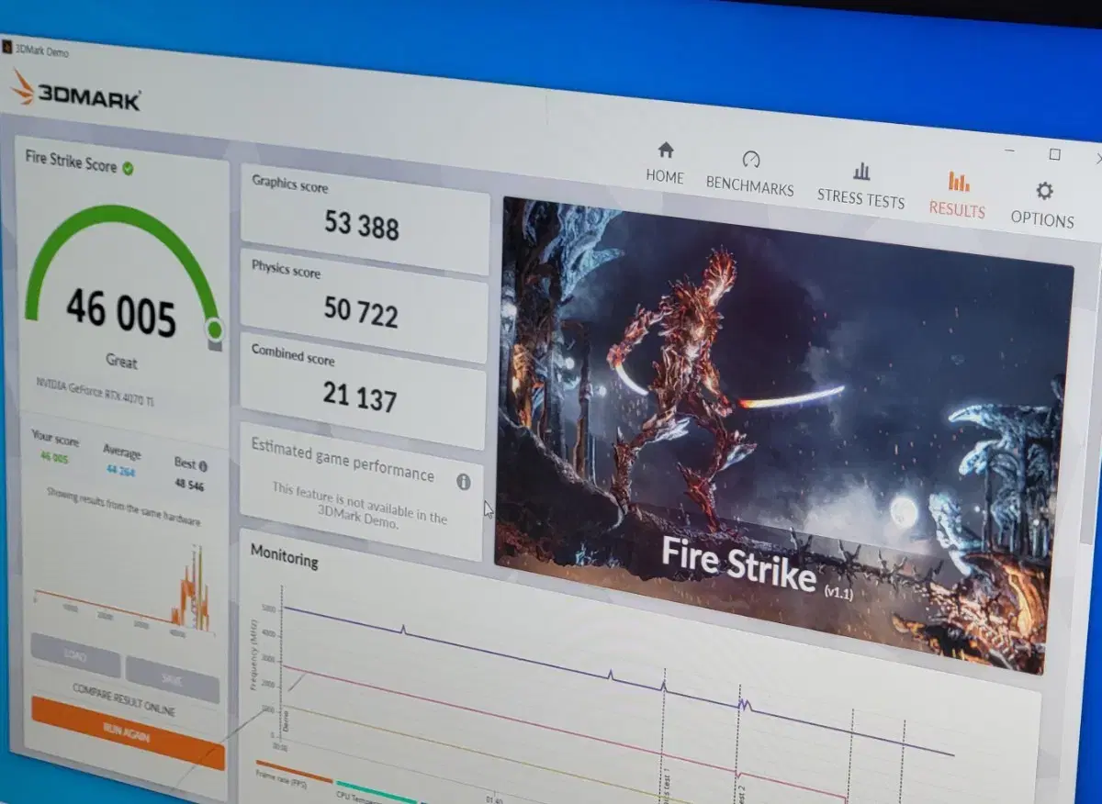This screenshot has width=1102, height=804.
Task: Click the BENCHMARKS gauge icon
Action: pos(751,159)
